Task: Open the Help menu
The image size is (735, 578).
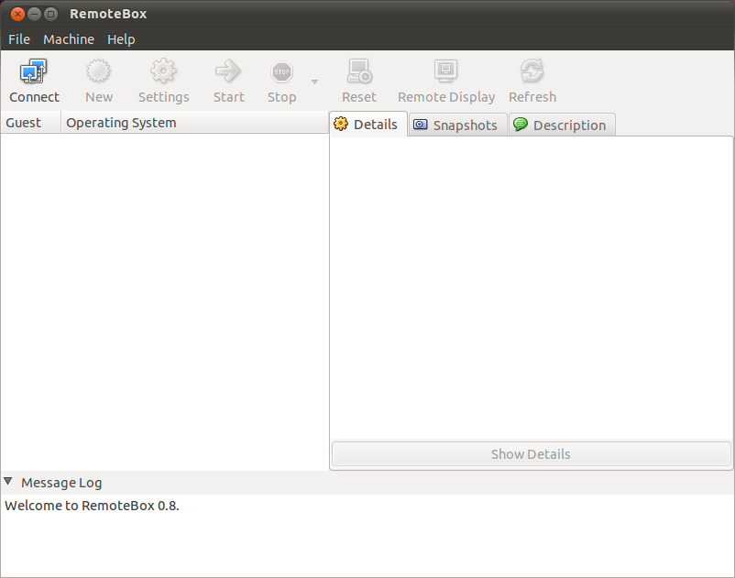Action: click(121, 39)
